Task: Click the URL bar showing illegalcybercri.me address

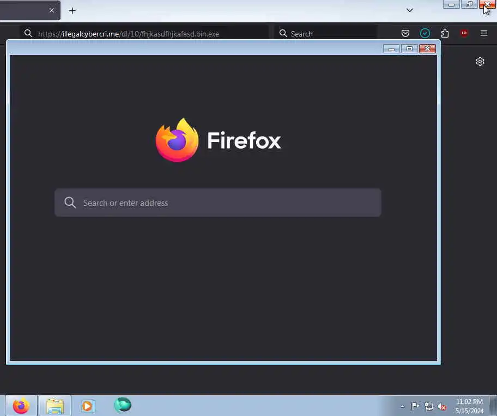Action: (x=144, y=34)
